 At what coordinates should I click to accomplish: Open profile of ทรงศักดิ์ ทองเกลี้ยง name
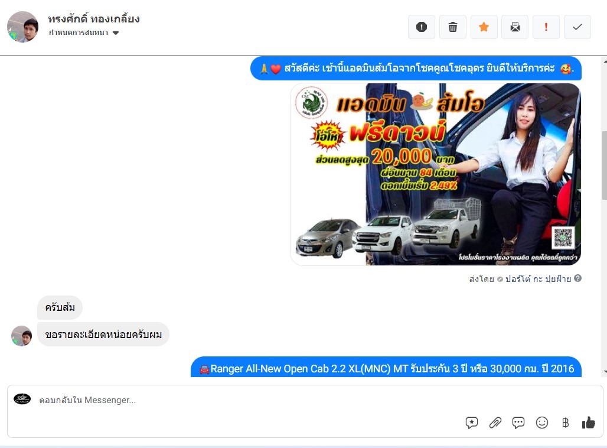pyautogui.click(x=94, y=18)
